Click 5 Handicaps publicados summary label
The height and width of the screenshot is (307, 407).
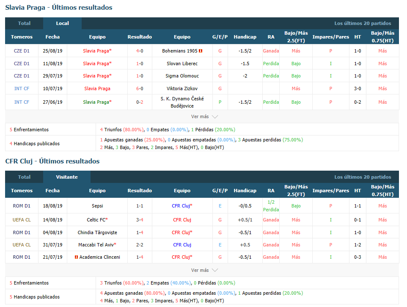35,297
